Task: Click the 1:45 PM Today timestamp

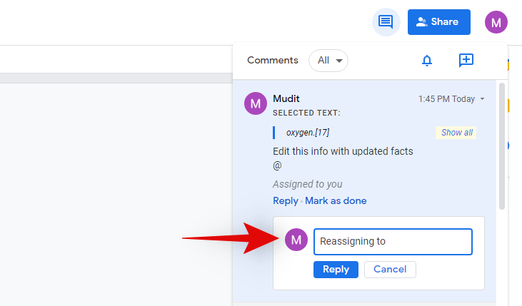Action: click(x=446, y=99)
